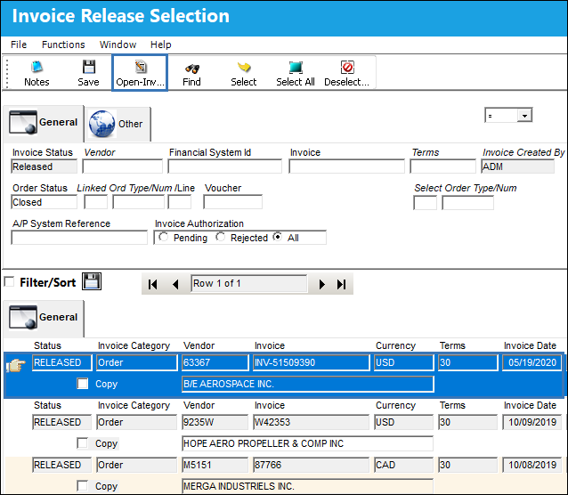Jump to first row navigation arrow

(x=153, y=284)
